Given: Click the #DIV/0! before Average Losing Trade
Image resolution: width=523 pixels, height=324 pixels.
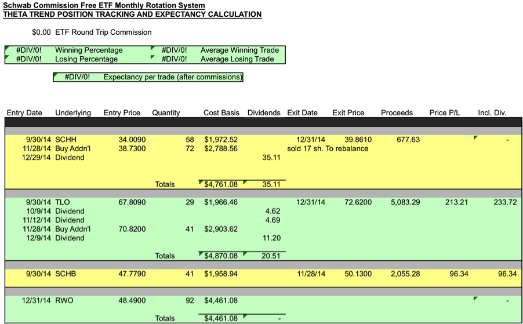Looking at the screenshot, I should tap(174, 59).
